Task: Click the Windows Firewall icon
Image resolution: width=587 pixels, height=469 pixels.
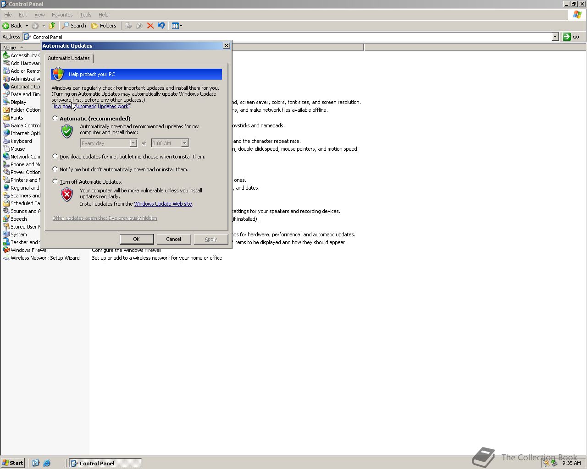Action: (x=6, y=250)
